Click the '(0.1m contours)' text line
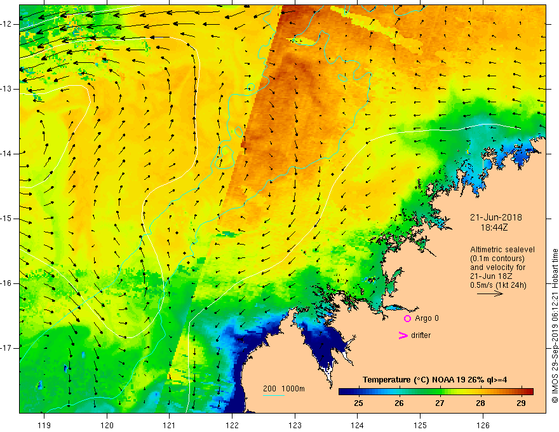 pyautogui.click(x=497, y=259)
